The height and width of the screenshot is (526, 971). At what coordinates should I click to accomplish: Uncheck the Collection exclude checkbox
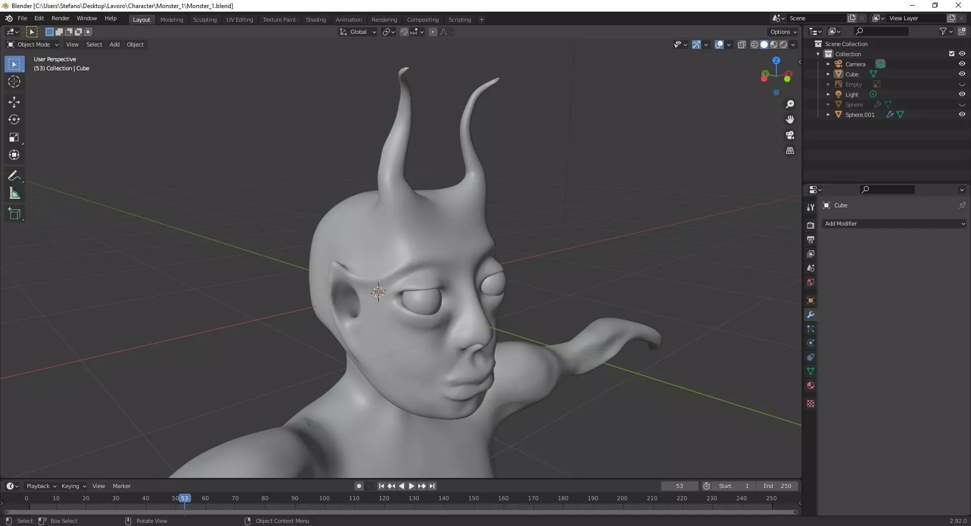(x=952, y=54)
